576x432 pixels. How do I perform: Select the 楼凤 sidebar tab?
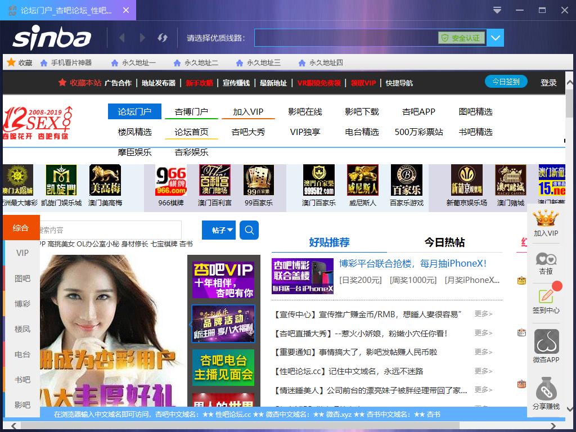coord(22,329)
